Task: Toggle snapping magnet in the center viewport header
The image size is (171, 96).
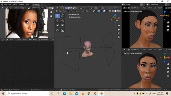Action: coord(96,8)
